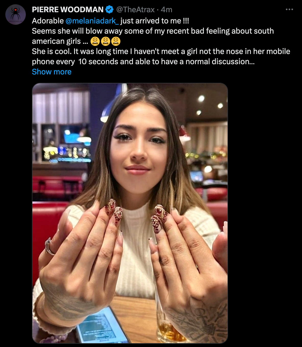
Task: Open the @melaniadark_ mention
Action: [x=92, y=21]
